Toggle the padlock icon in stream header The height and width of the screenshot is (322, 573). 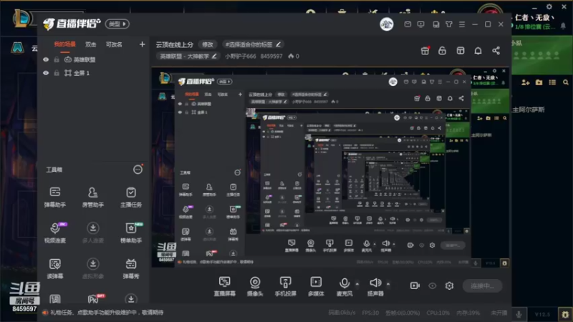click(x=442, y=51)
